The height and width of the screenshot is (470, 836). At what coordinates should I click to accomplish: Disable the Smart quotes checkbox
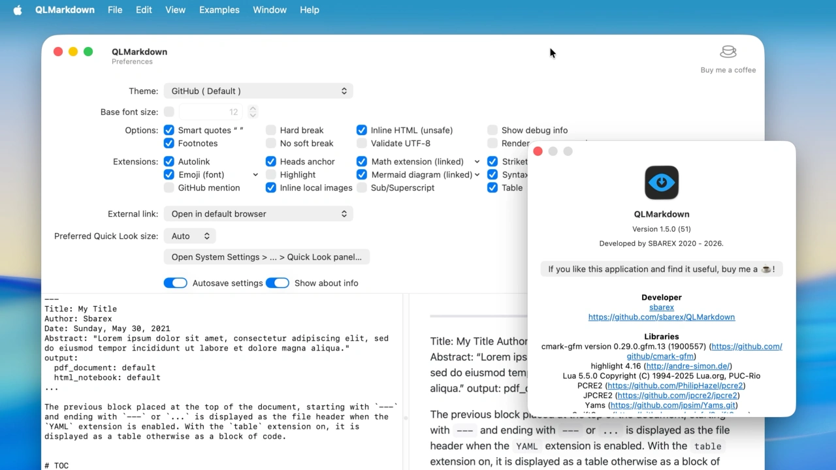tap(169, 130)
